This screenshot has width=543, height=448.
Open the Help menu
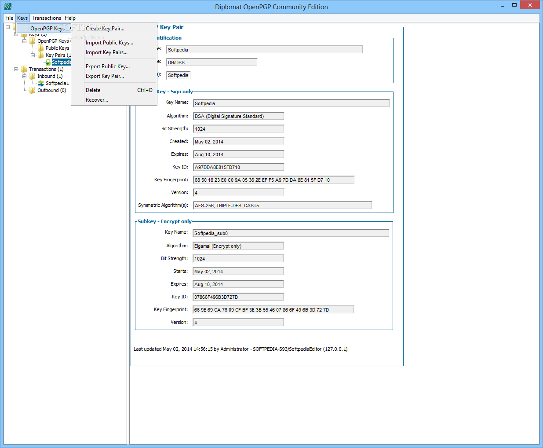coord(70,18)
